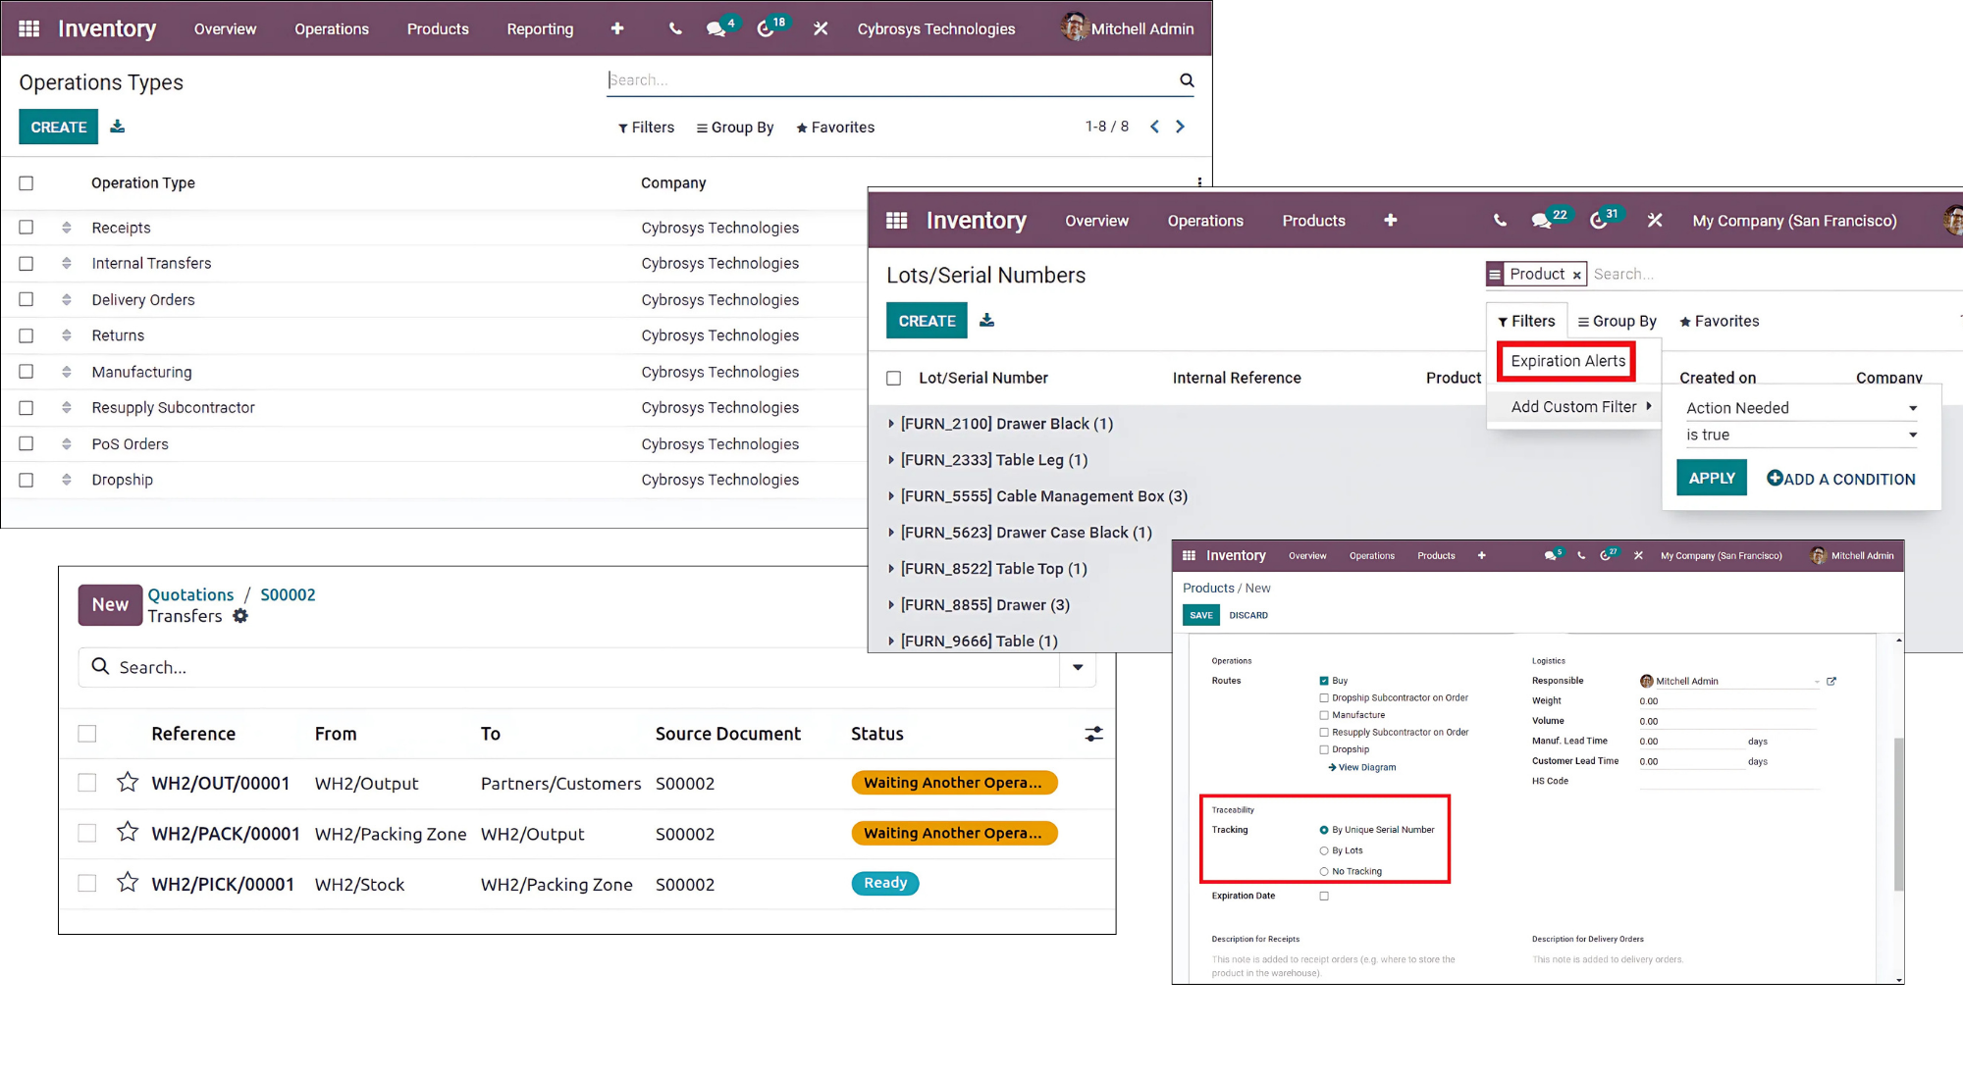Select Expiration Alerts filter

pyautogui.click(x=1567, y=361)
